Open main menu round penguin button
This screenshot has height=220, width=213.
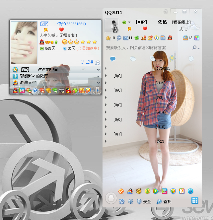[111, 198]
